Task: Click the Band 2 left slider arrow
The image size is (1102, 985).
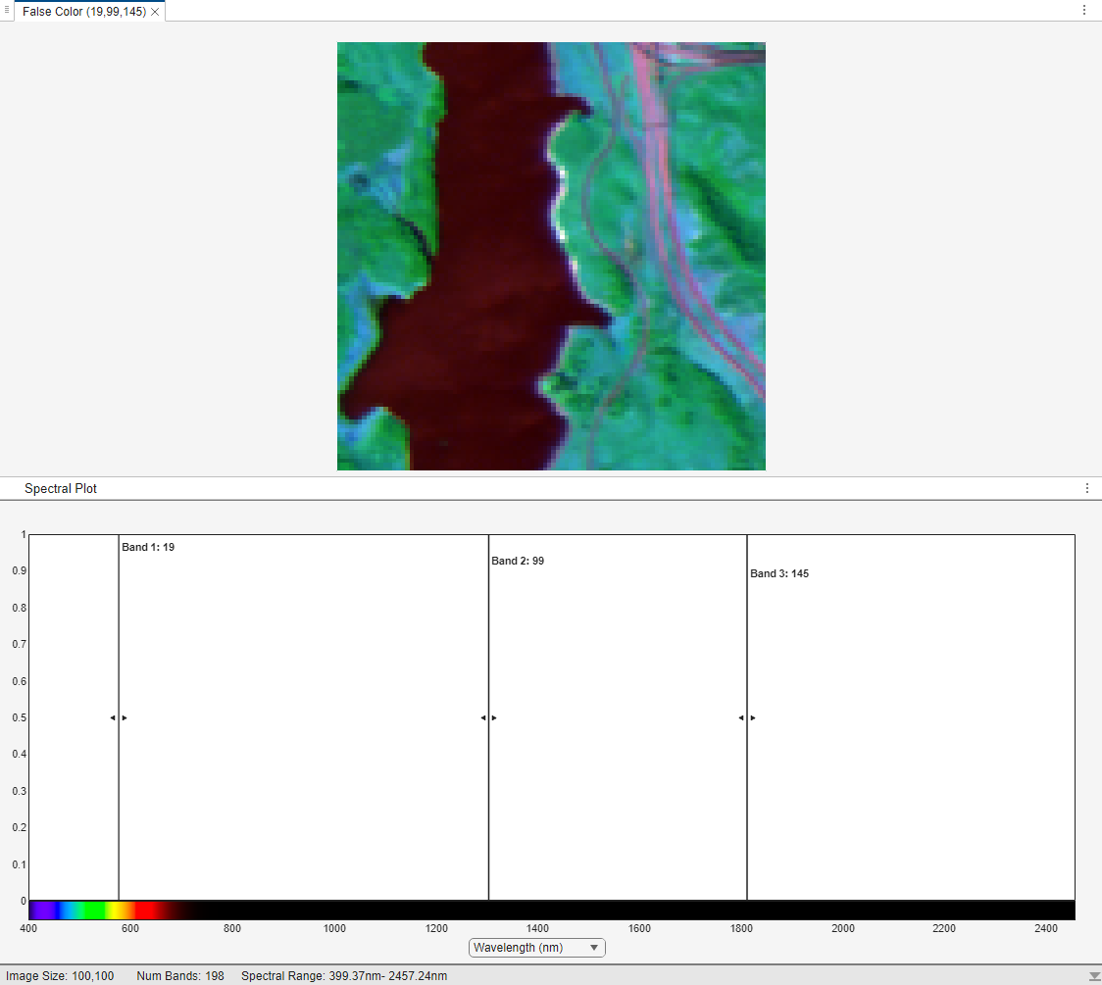Action: (x=482, y=718)
